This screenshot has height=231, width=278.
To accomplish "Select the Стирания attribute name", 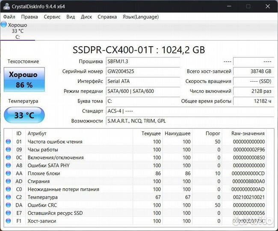I will (x=38, y=181).
